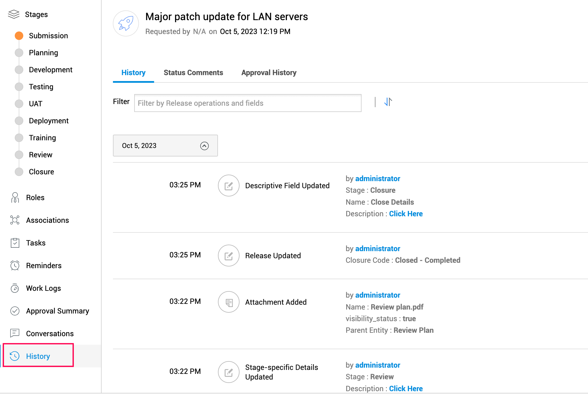The image size is (588, 394).
Task: Switch to Approval History tab
Action: click(x=269, y=73)
